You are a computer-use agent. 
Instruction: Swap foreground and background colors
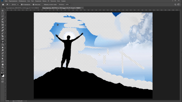tap(3, 73)
